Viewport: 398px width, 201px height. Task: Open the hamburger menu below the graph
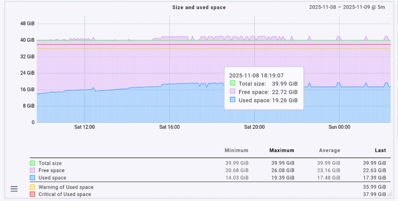point(14,189)
